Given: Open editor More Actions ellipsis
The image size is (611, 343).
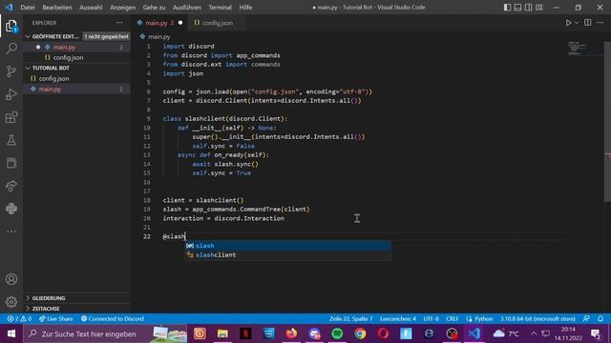Looking at the screenshot, I should pos(600,23).
